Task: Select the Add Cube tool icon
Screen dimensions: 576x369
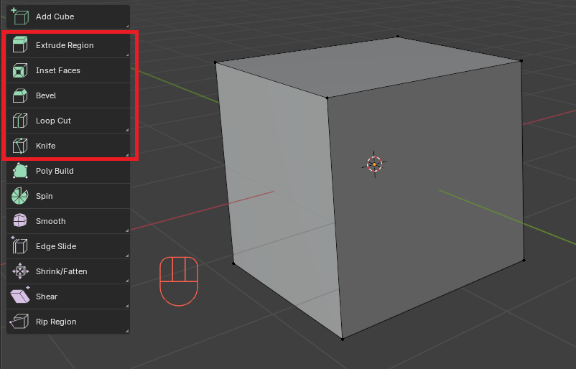Action: [20, 17]
